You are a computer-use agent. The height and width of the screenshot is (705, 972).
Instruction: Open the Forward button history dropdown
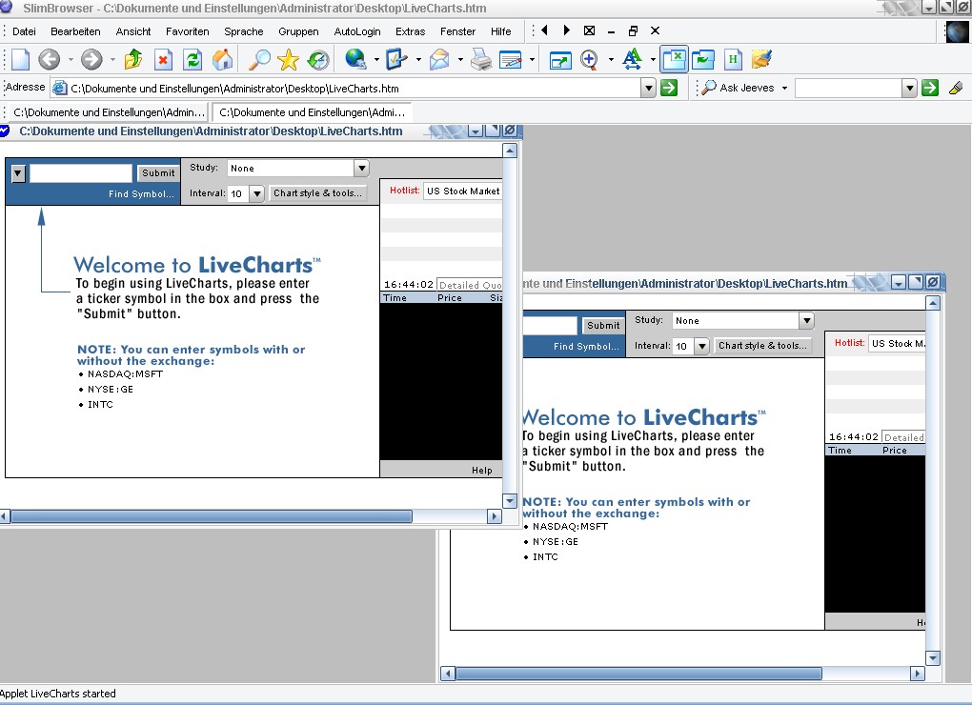coord(112,60)
